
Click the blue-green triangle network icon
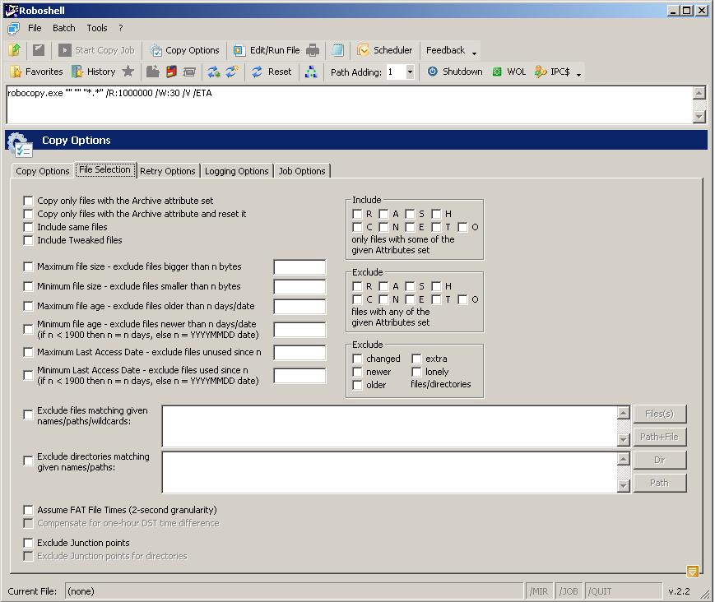[x=311, y=72]
